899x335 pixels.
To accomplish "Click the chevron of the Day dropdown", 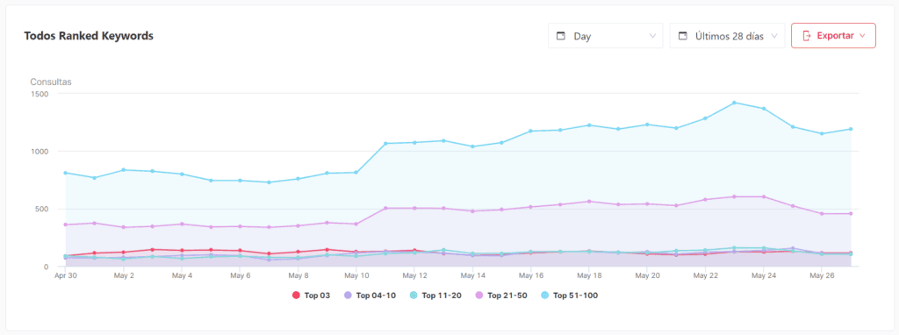I will 652,35.
